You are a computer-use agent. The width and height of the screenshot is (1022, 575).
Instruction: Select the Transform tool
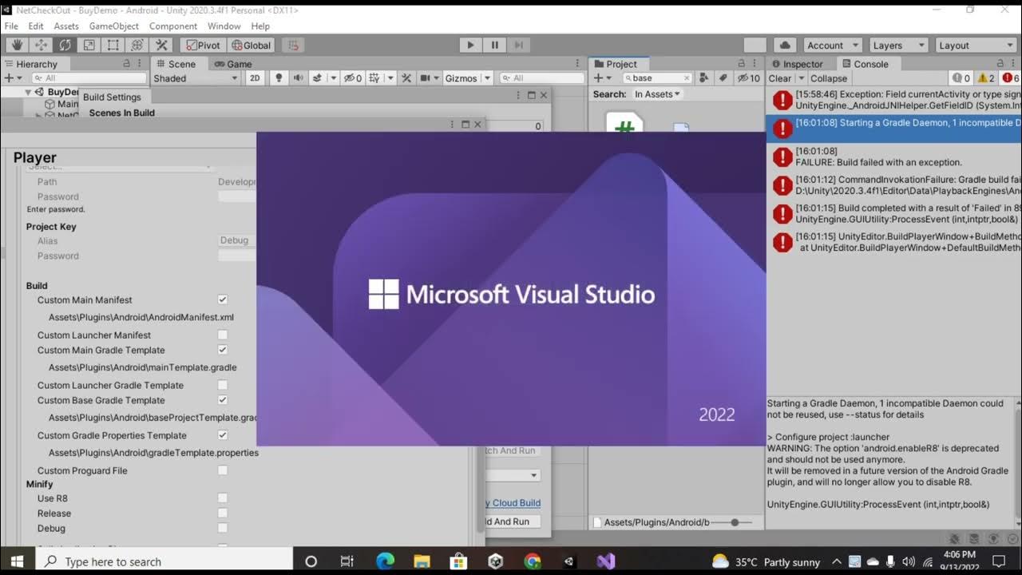[x=137, y=46]
